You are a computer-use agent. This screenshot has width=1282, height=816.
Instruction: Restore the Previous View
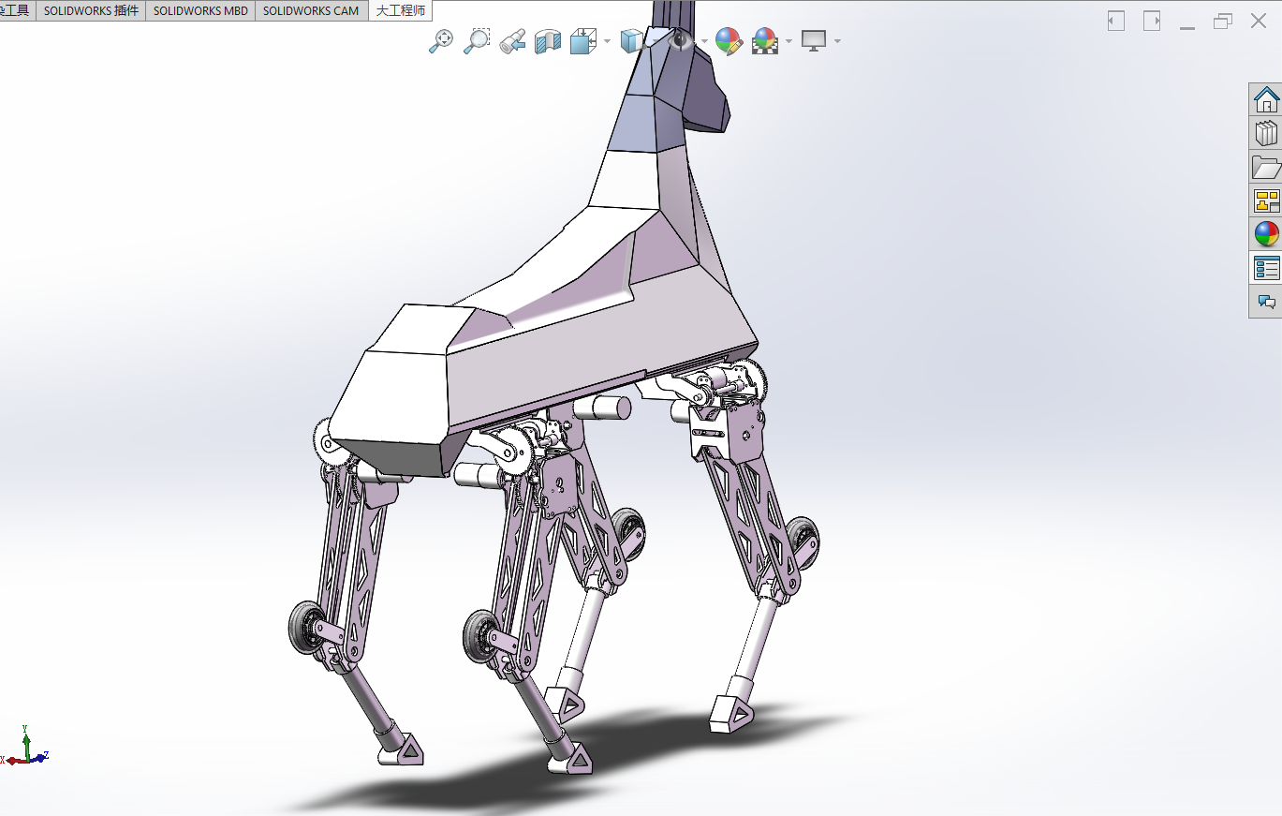511,40
